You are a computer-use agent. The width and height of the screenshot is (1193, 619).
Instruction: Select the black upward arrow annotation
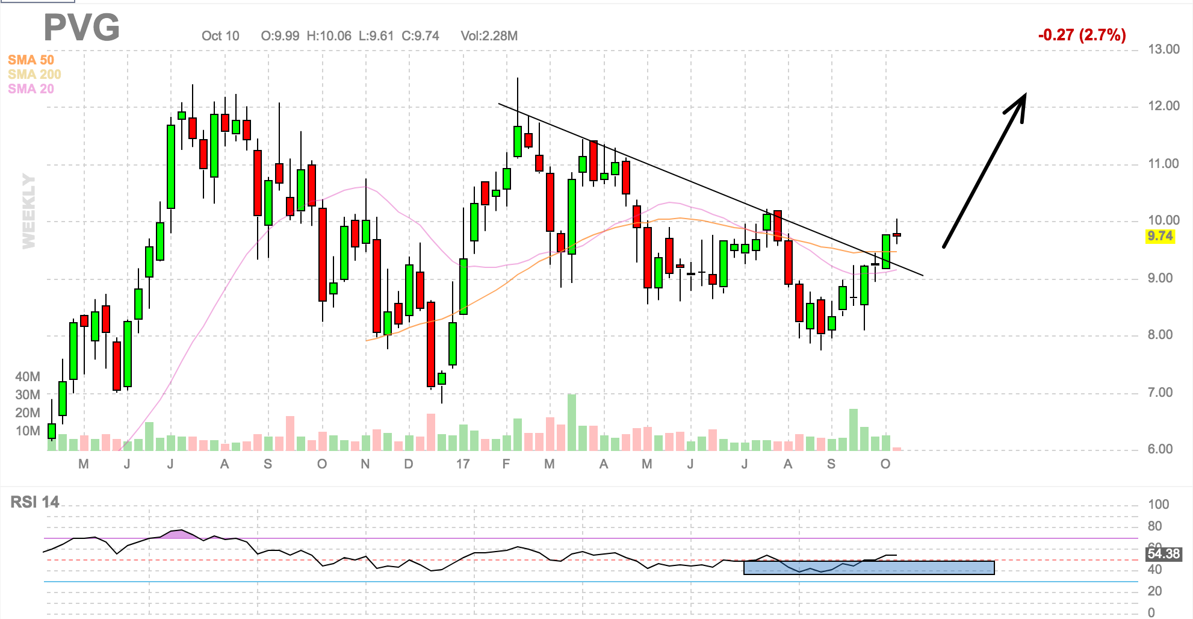[984, 170]
